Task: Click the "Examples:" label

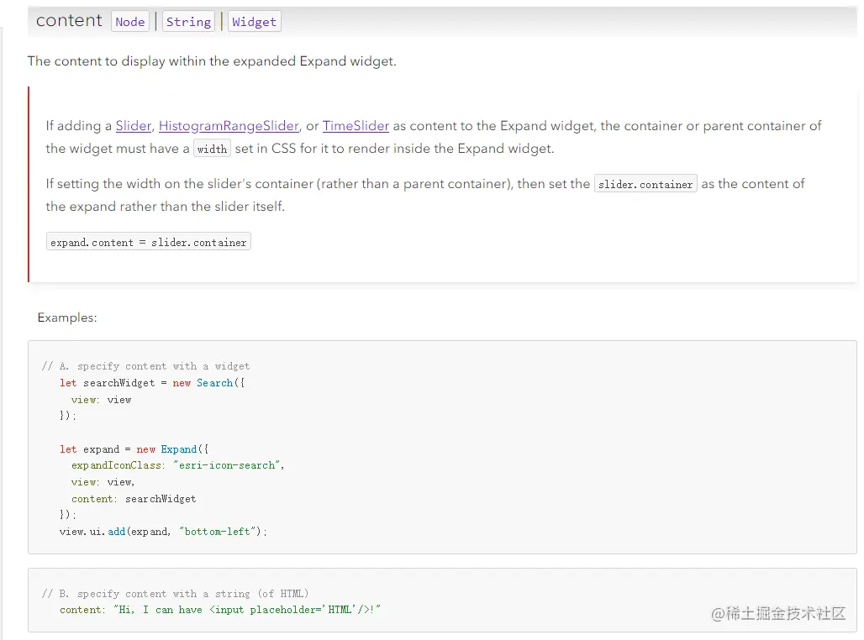Action: pos(67,317)
